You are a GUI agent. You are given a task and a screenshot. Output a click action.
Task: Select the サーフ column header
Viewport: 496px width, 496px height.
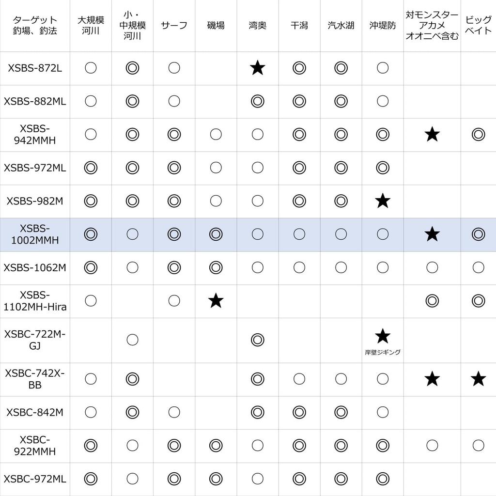pos(174,25)
